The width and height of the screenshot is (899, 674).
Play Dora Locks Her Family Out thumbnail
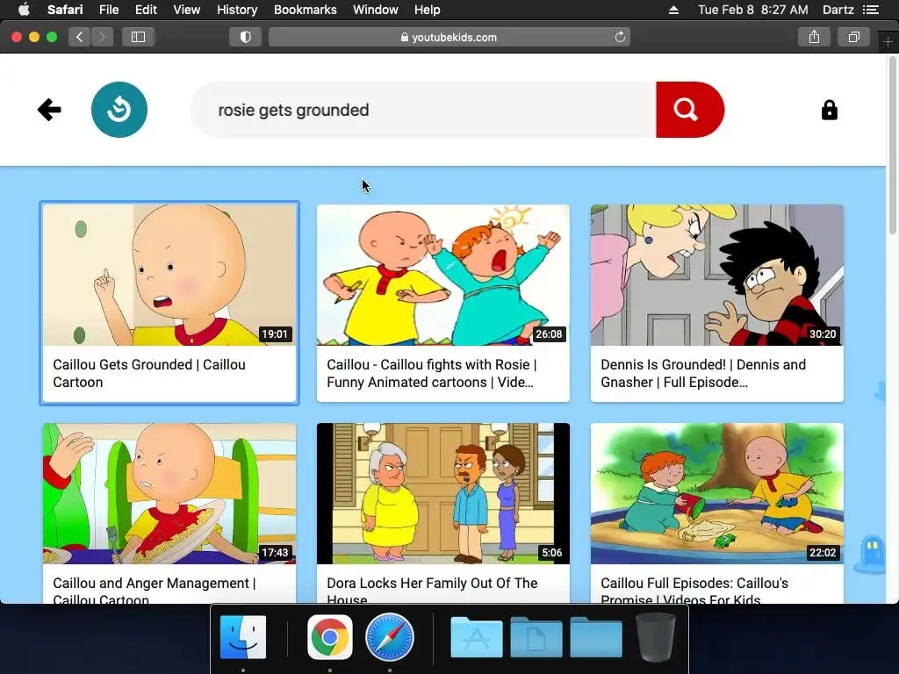443,493
